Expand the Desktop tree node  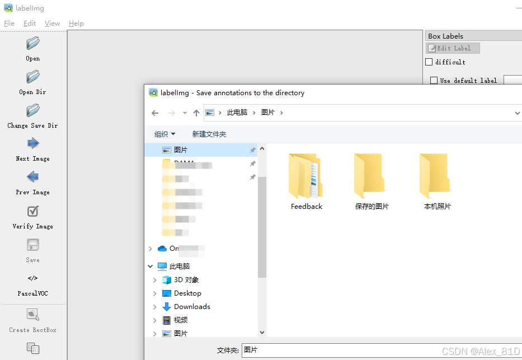(154, 293)
